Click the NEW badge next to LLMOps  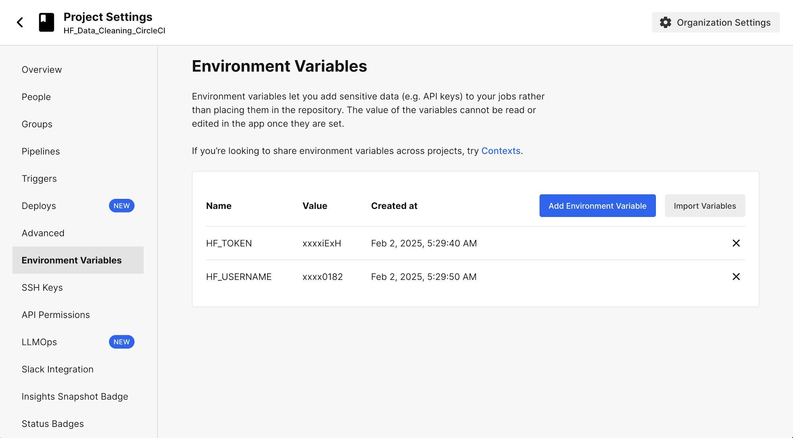(121, 342)
